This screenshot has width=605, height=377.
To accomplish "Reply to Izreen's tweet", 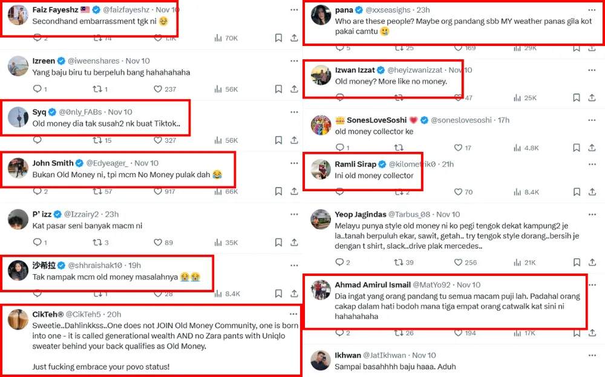I will point(37,89).
